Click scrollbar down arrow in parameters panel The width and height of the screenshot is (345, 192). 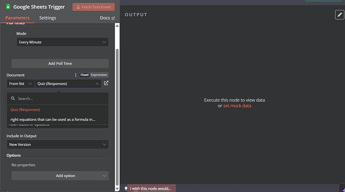point(117,188)
